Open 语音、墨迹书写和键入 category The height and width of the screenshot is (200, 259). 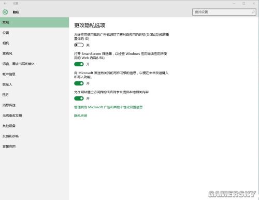coord(34,64)
